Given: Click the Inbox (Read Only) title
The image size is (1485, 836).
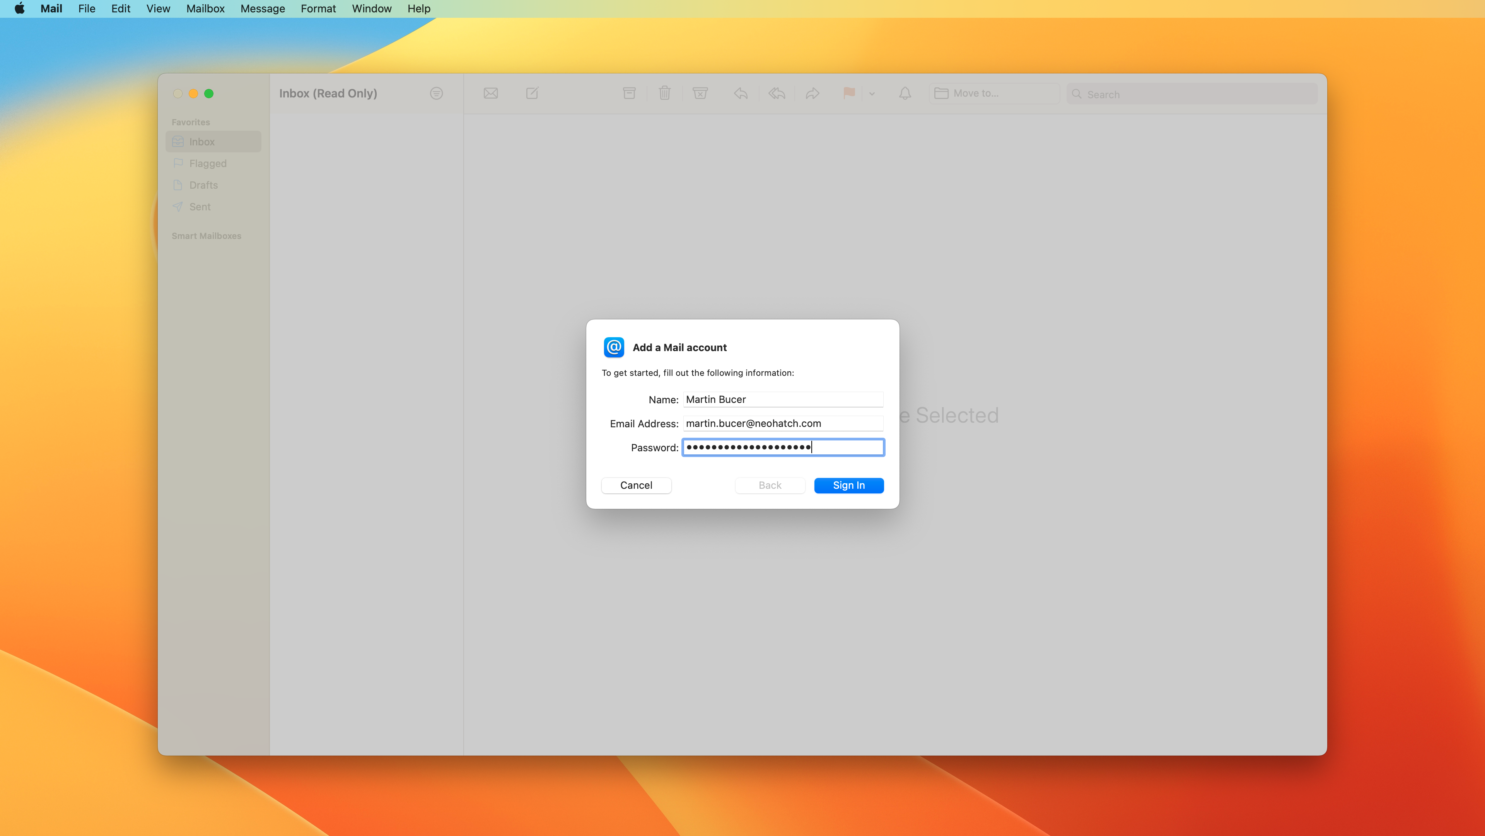Looking at the screenshot, I should pos(328,94).
